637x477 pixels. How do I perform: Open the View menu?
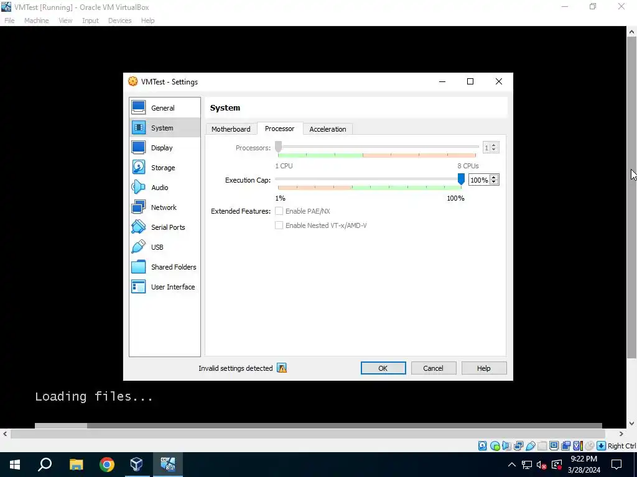(65, 20)
